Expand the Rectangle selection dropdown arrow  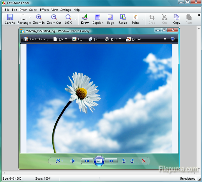tap(30, 17)
